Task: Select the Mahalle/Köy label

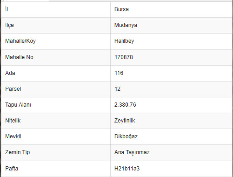Action: pyautogui.click(x=21, y=41)
